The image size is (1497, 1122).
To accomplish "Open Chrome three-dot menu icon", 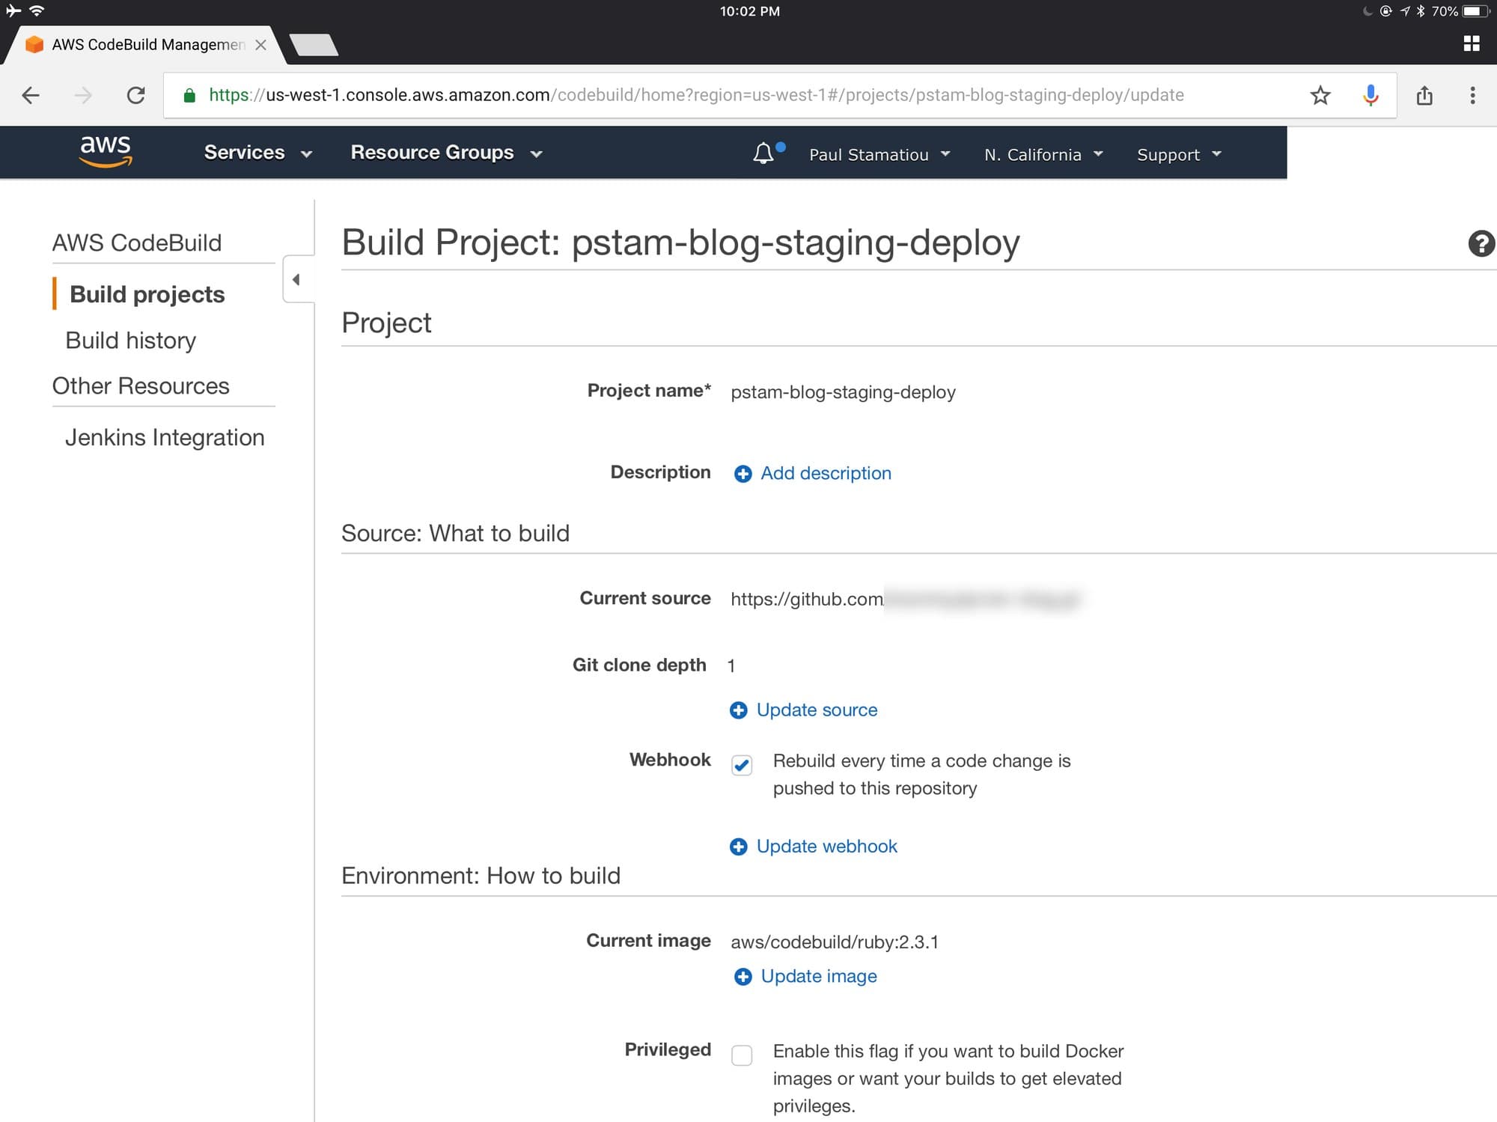I will click(x=1472, y=95).
